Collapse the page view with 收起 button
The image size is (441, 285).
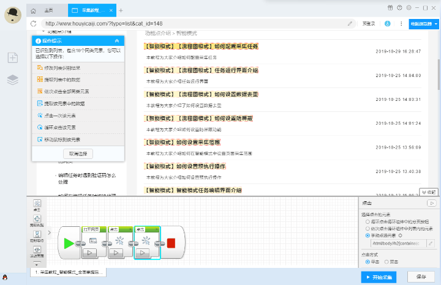[429, 192]
